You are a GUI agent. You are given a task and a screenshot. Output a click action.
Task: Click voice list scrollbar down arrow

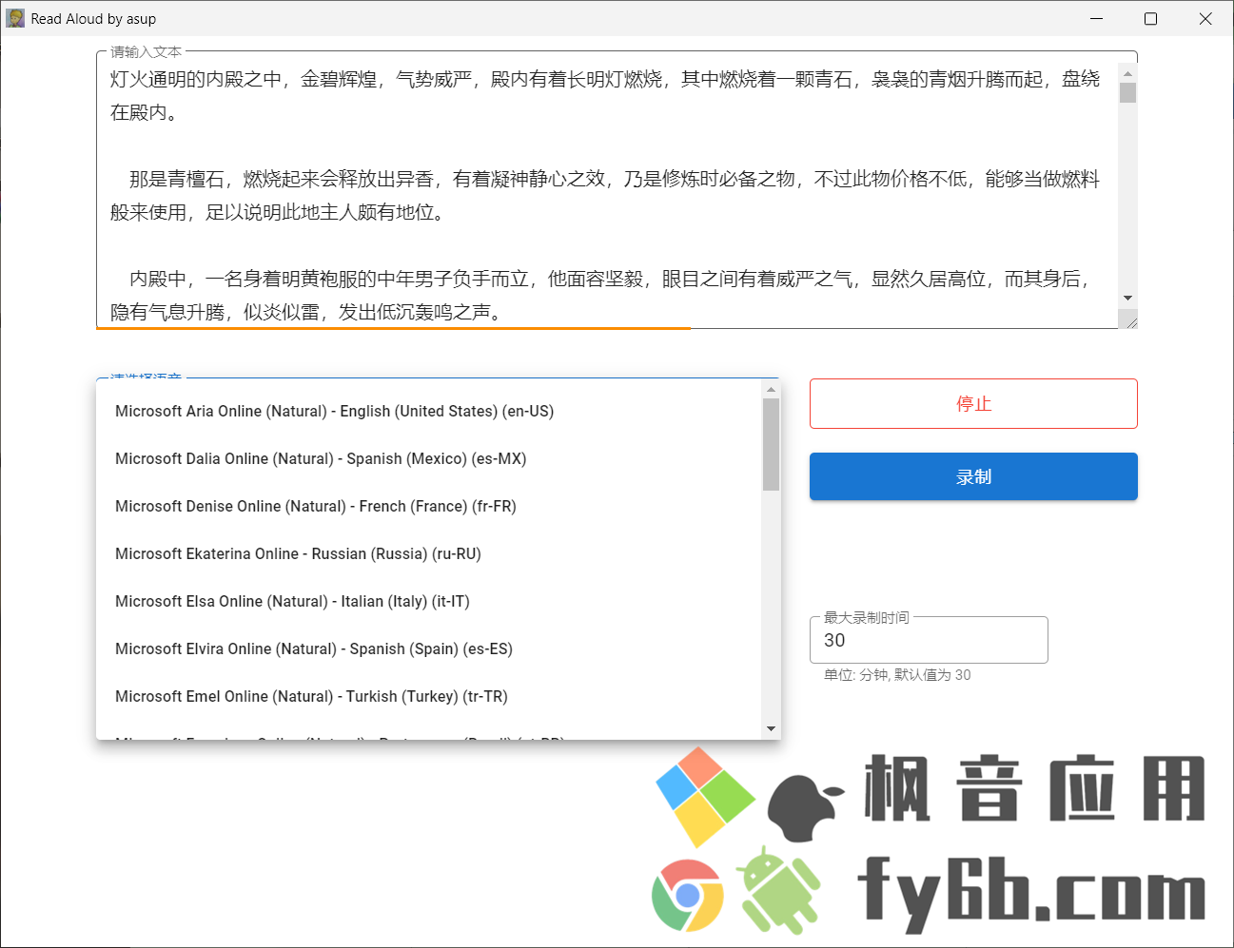(771, 729)
